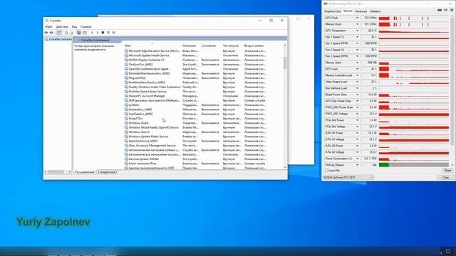This screenshot has width=456, height=256.
Task: Open the Memory Used sensor dropdown
Action: click(x=357, y=63)
